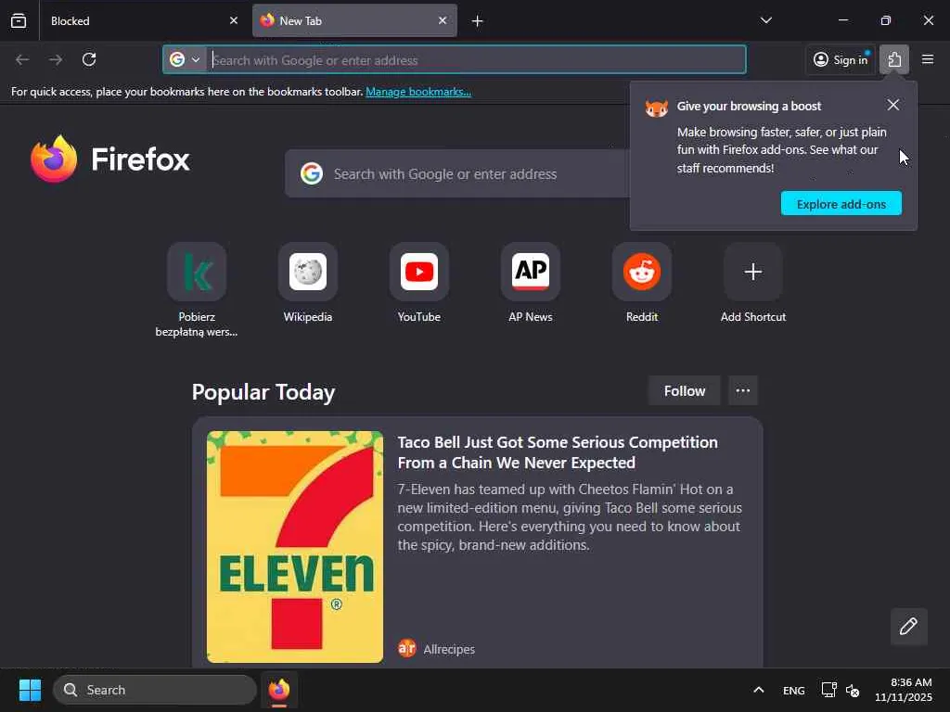Image resolution: width=950 pixels, height=712 pixels.
Task: Click the muted volume tray icon
Action: coord(853,690)
